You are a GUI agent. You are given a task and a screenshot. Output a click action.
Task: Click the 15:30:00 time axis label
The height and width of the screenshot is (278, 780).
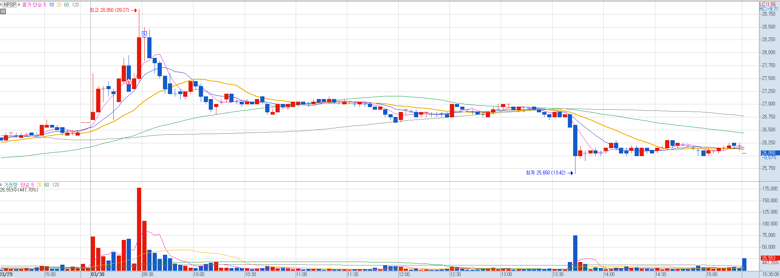pyautogui.click(x=771, y=274)
